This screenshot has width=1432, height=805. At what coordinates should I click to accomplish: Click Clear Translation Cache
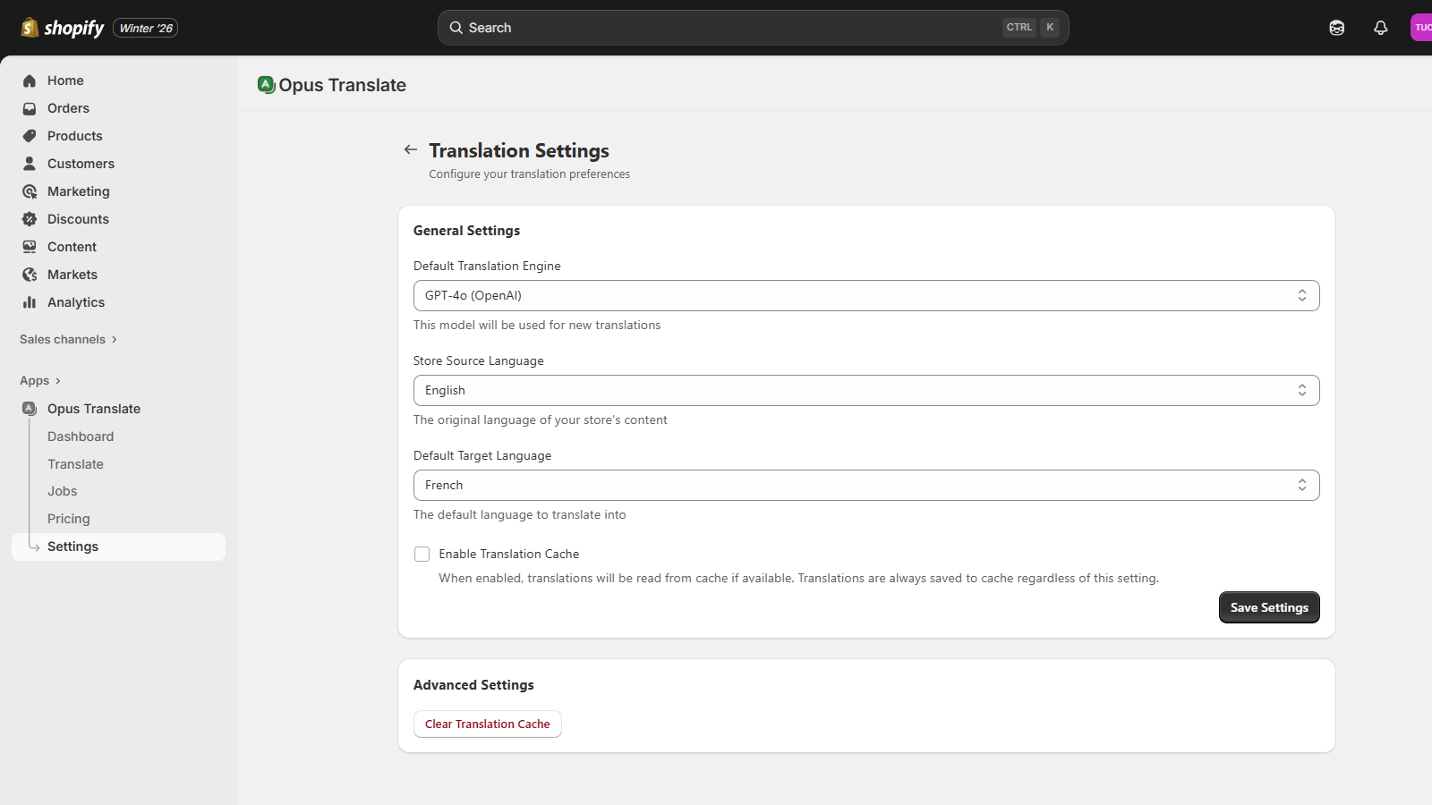(487, 724)
